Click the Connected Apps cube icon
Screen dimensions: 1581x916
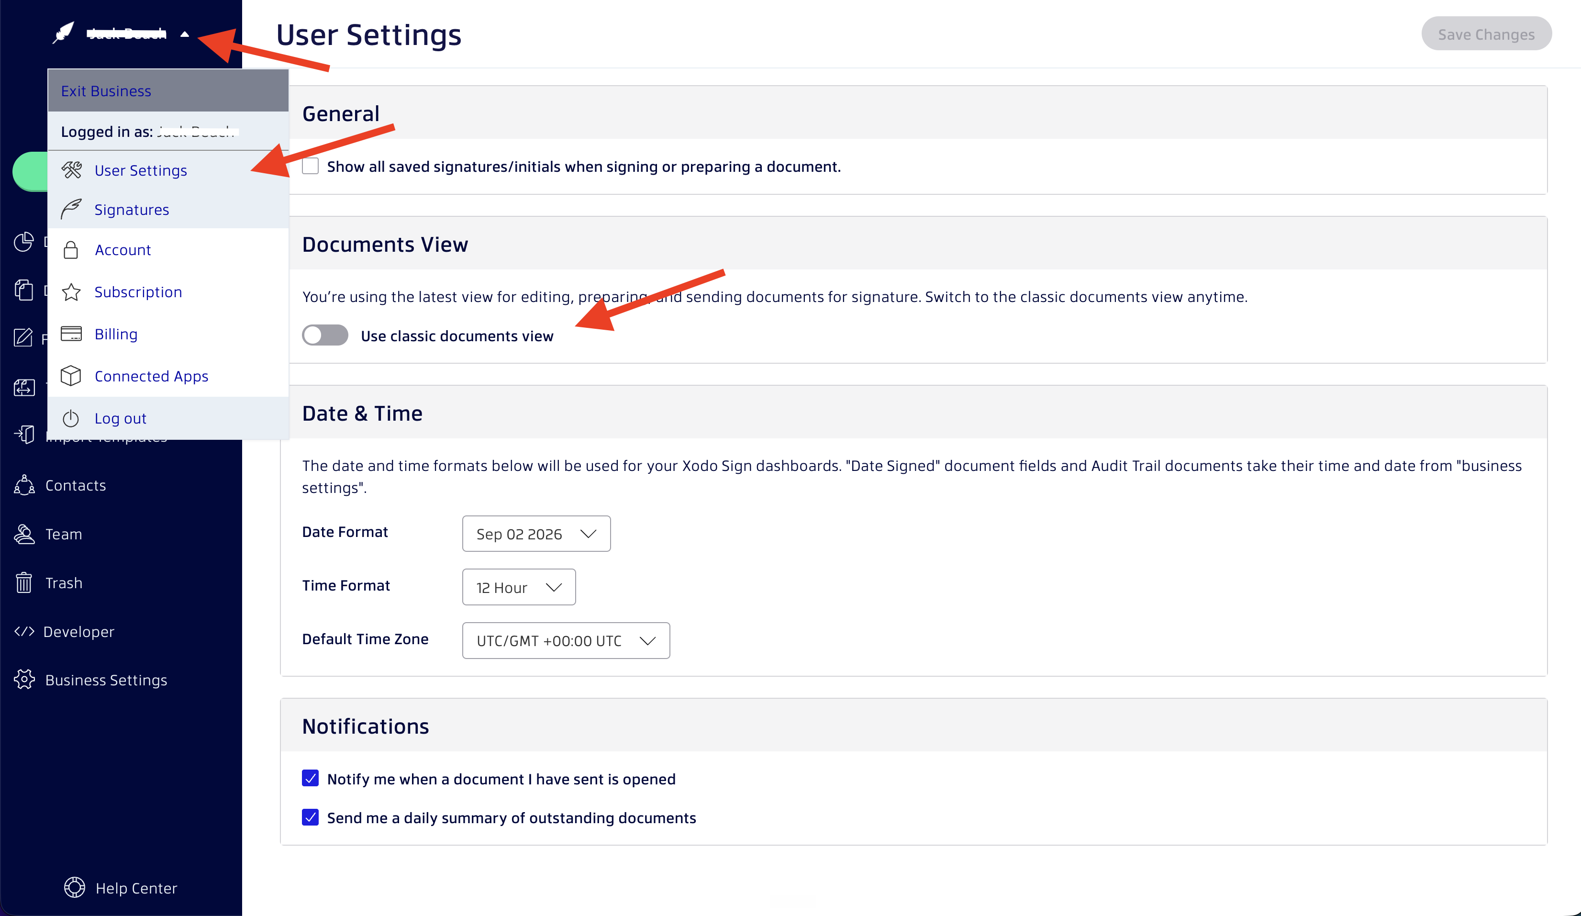point(71,376)
